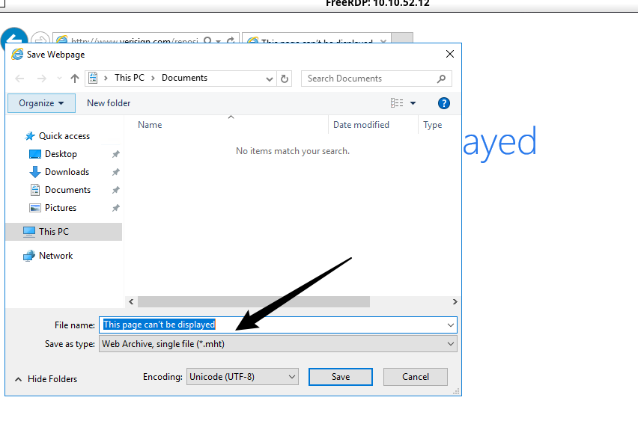Select This PC in navigation pane
Viewport: 638px width, 427px height.
[x=64, y=232]
